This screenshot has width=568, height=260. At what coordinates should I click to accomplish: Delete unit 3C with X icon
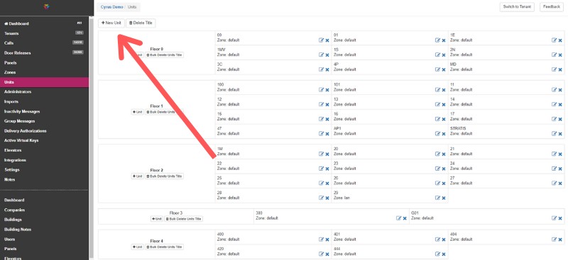(327, 70)
